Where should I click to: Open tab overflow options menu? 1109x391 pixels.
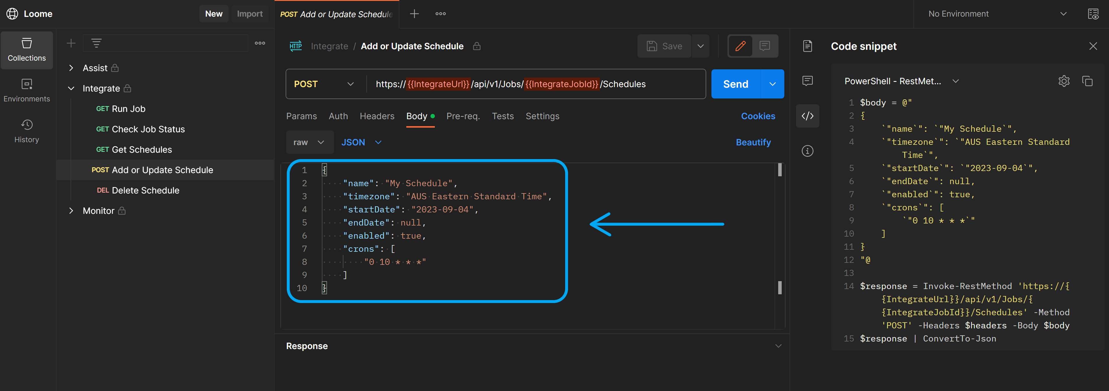(x=440, y=14)
